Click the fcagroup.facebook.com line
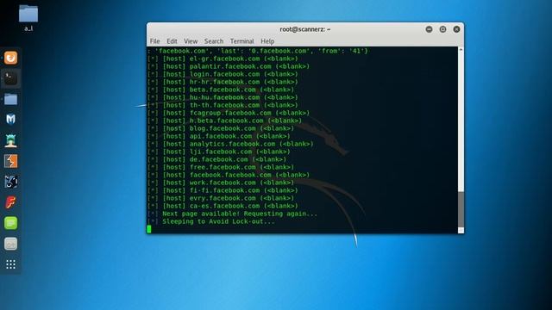 (229, 113)
